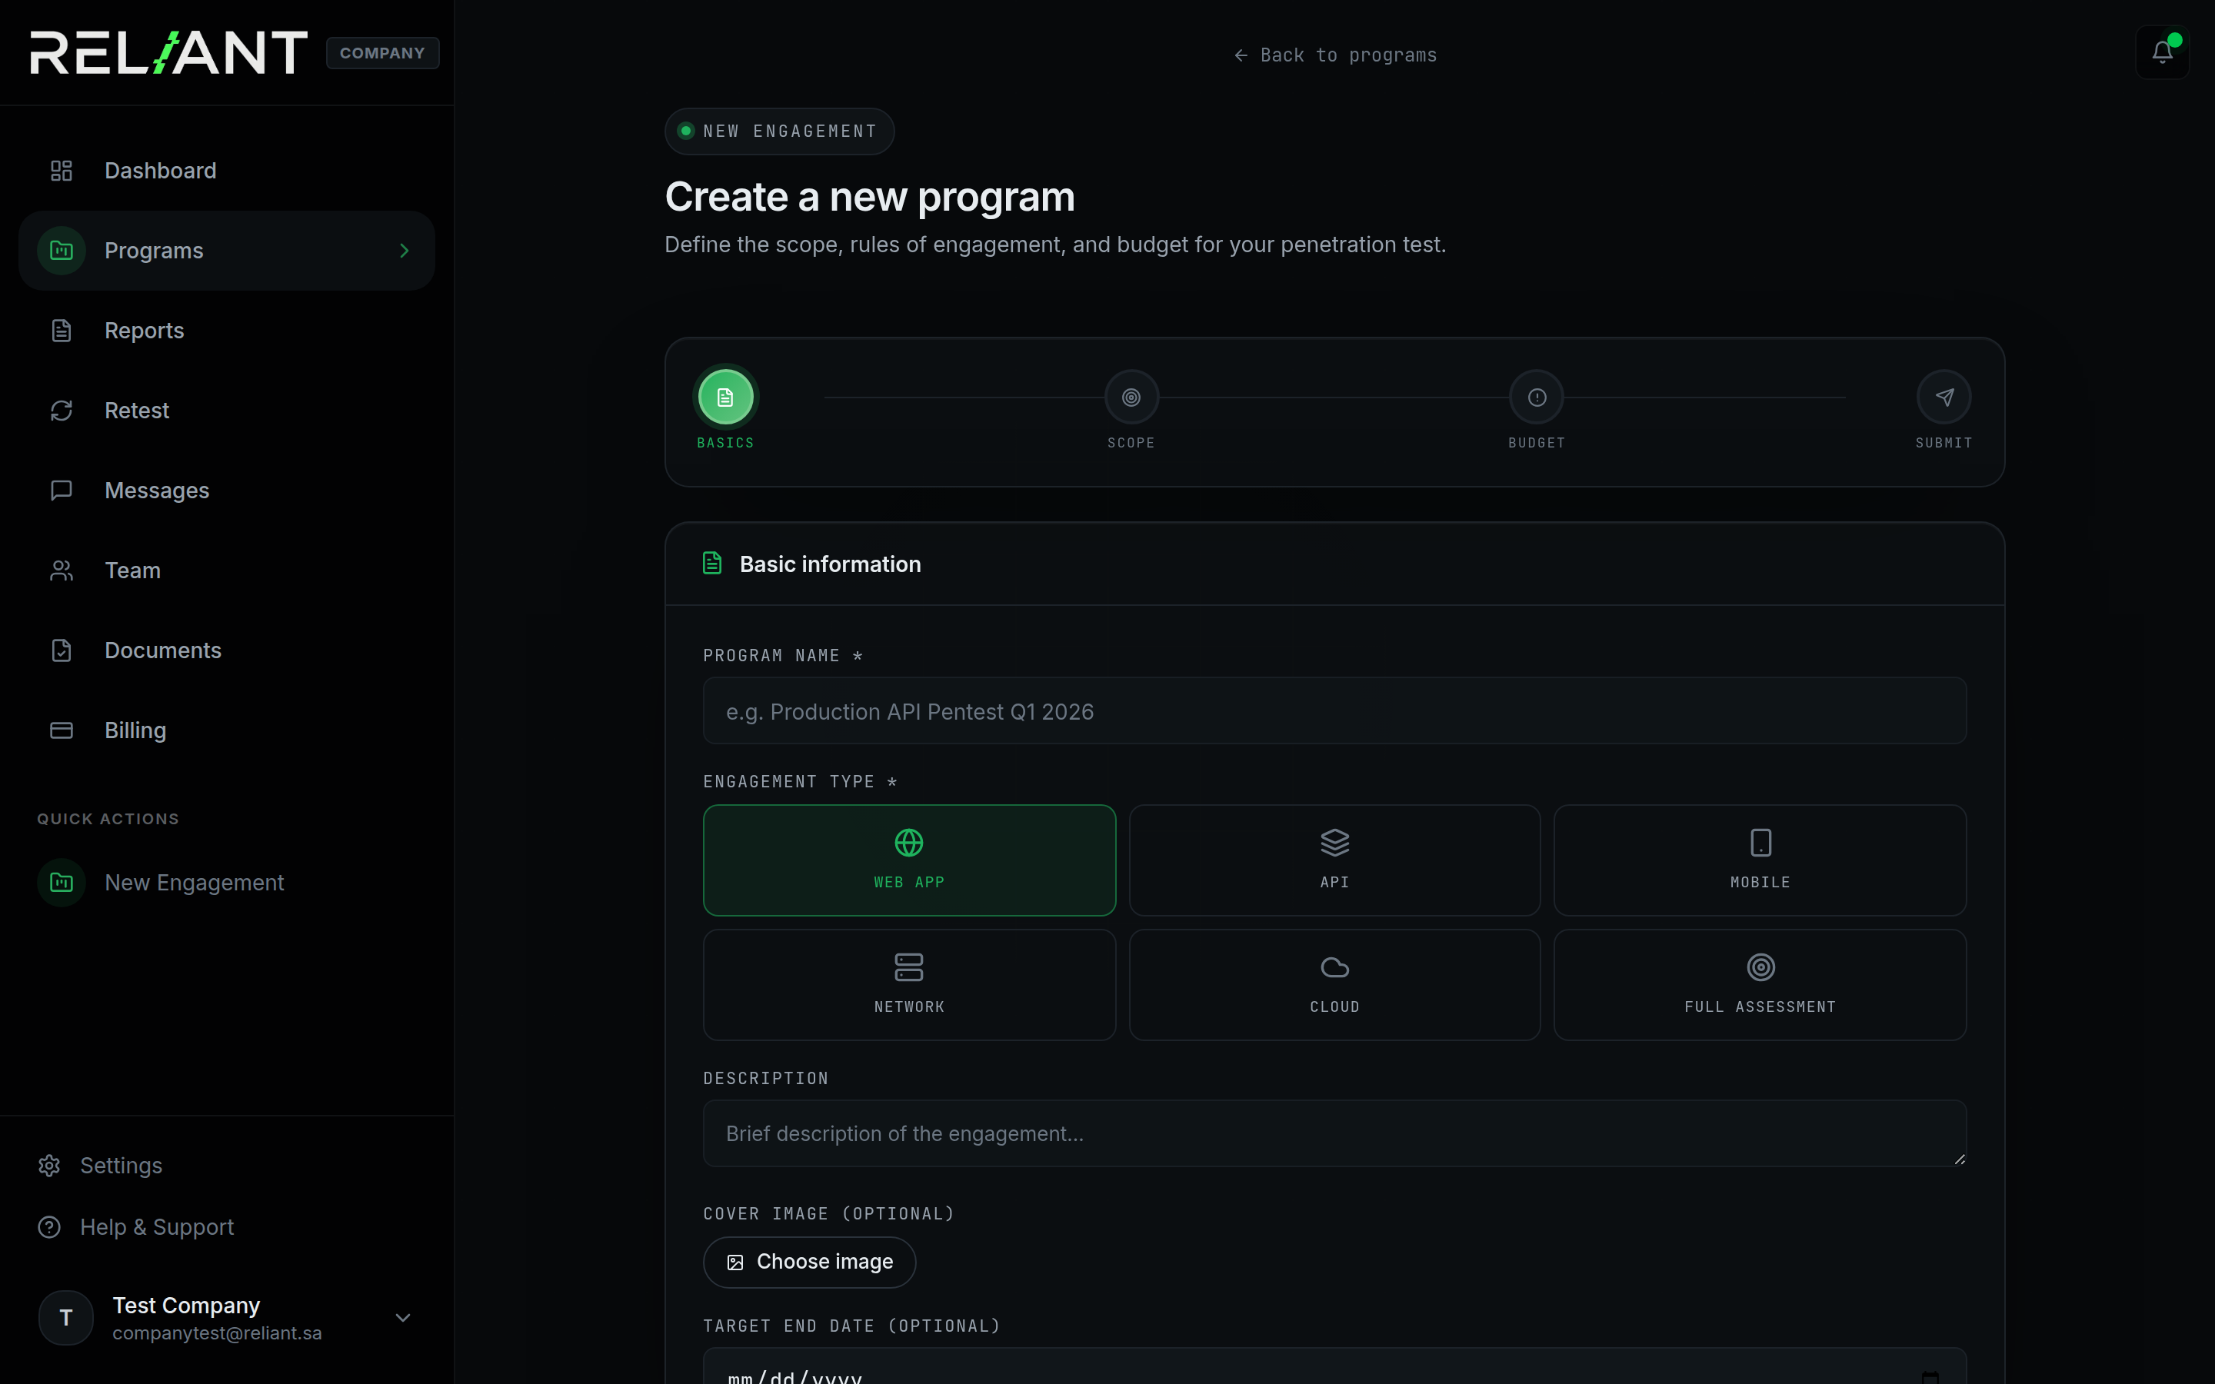Click the COMPANY badge
Screen dimensions: 2215x1384
click(382, 53)
